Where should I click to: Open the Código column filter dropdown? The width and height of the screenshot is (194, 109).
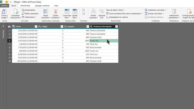(x=62, y=26)
